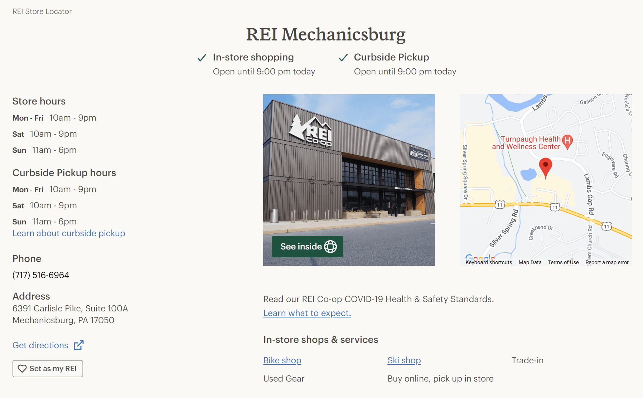Image resolution: width=643 pixels, height=398 pixels.
Task: Click the Set as my REI button
Action: (48, 368)
